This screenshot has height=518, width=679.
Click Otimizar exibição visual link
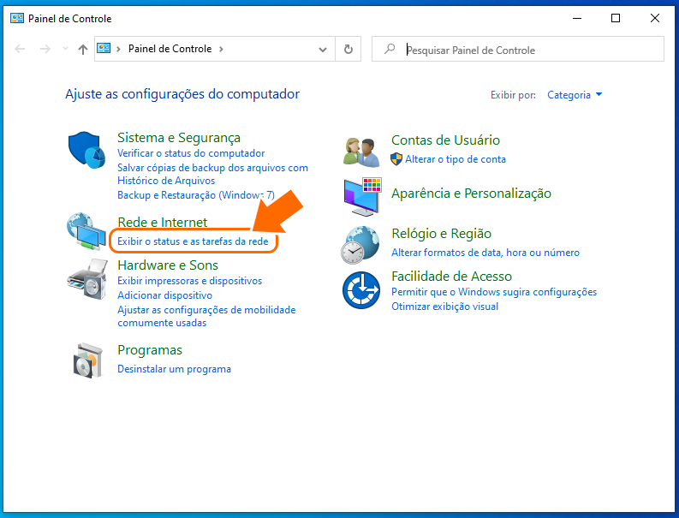pyautogui.click(x=444, y=307)
